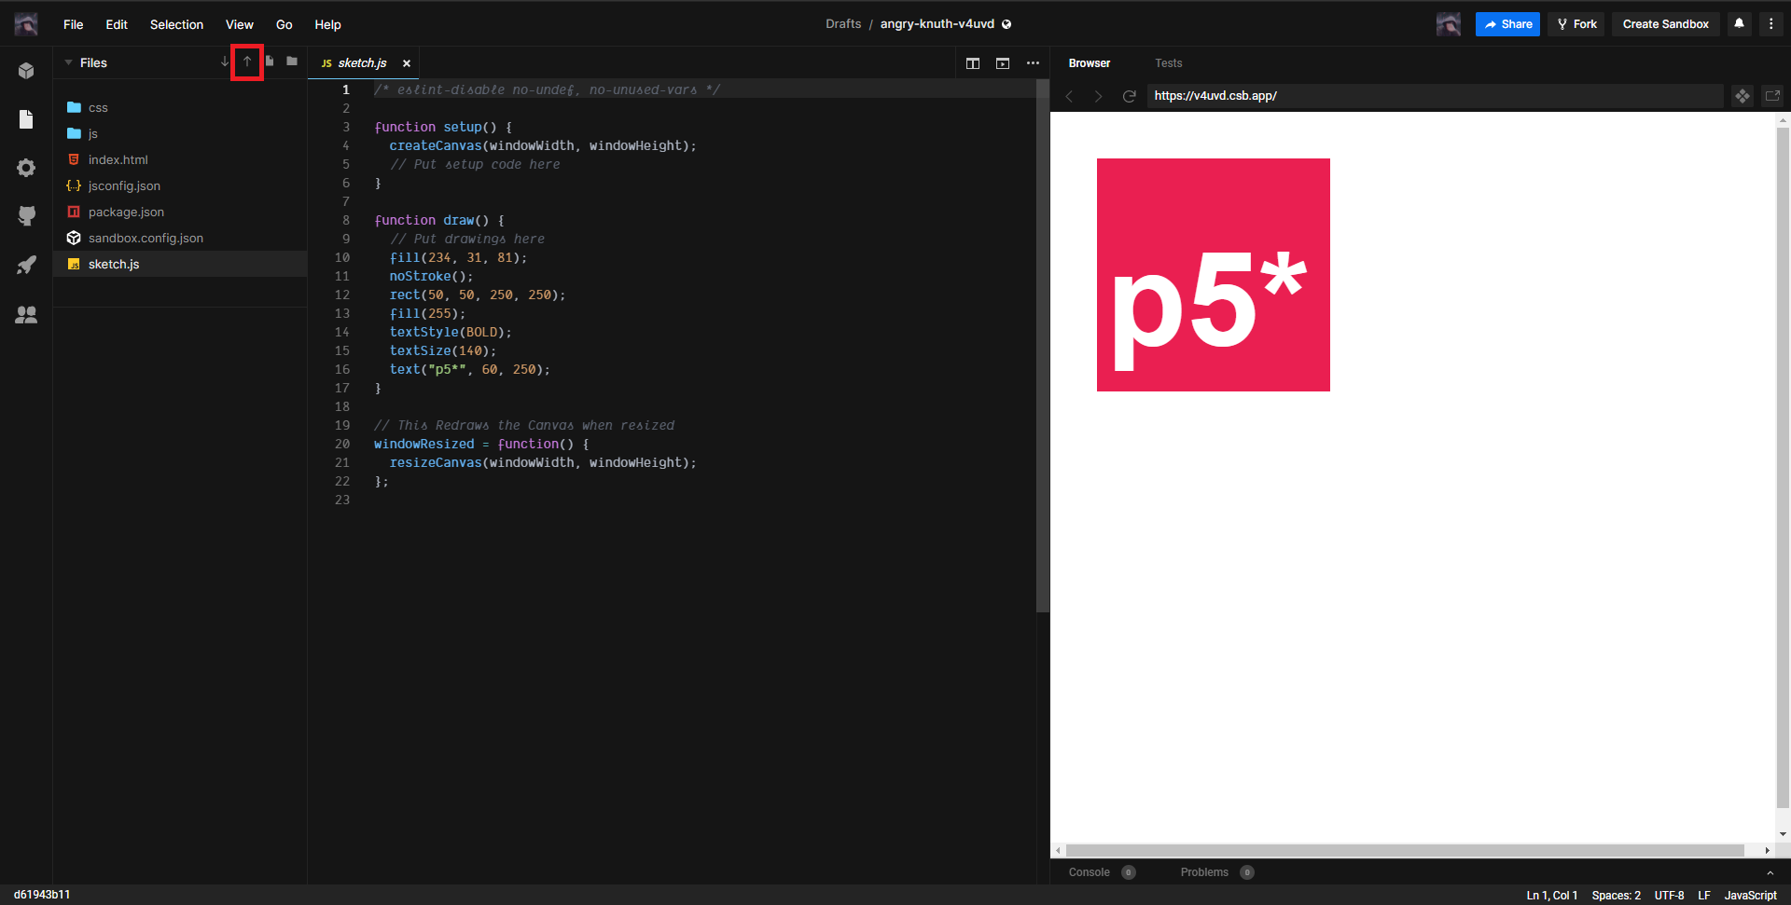Select the Browser tab
This screenshot has width=1791, height=905.
tap(1090, 63)
